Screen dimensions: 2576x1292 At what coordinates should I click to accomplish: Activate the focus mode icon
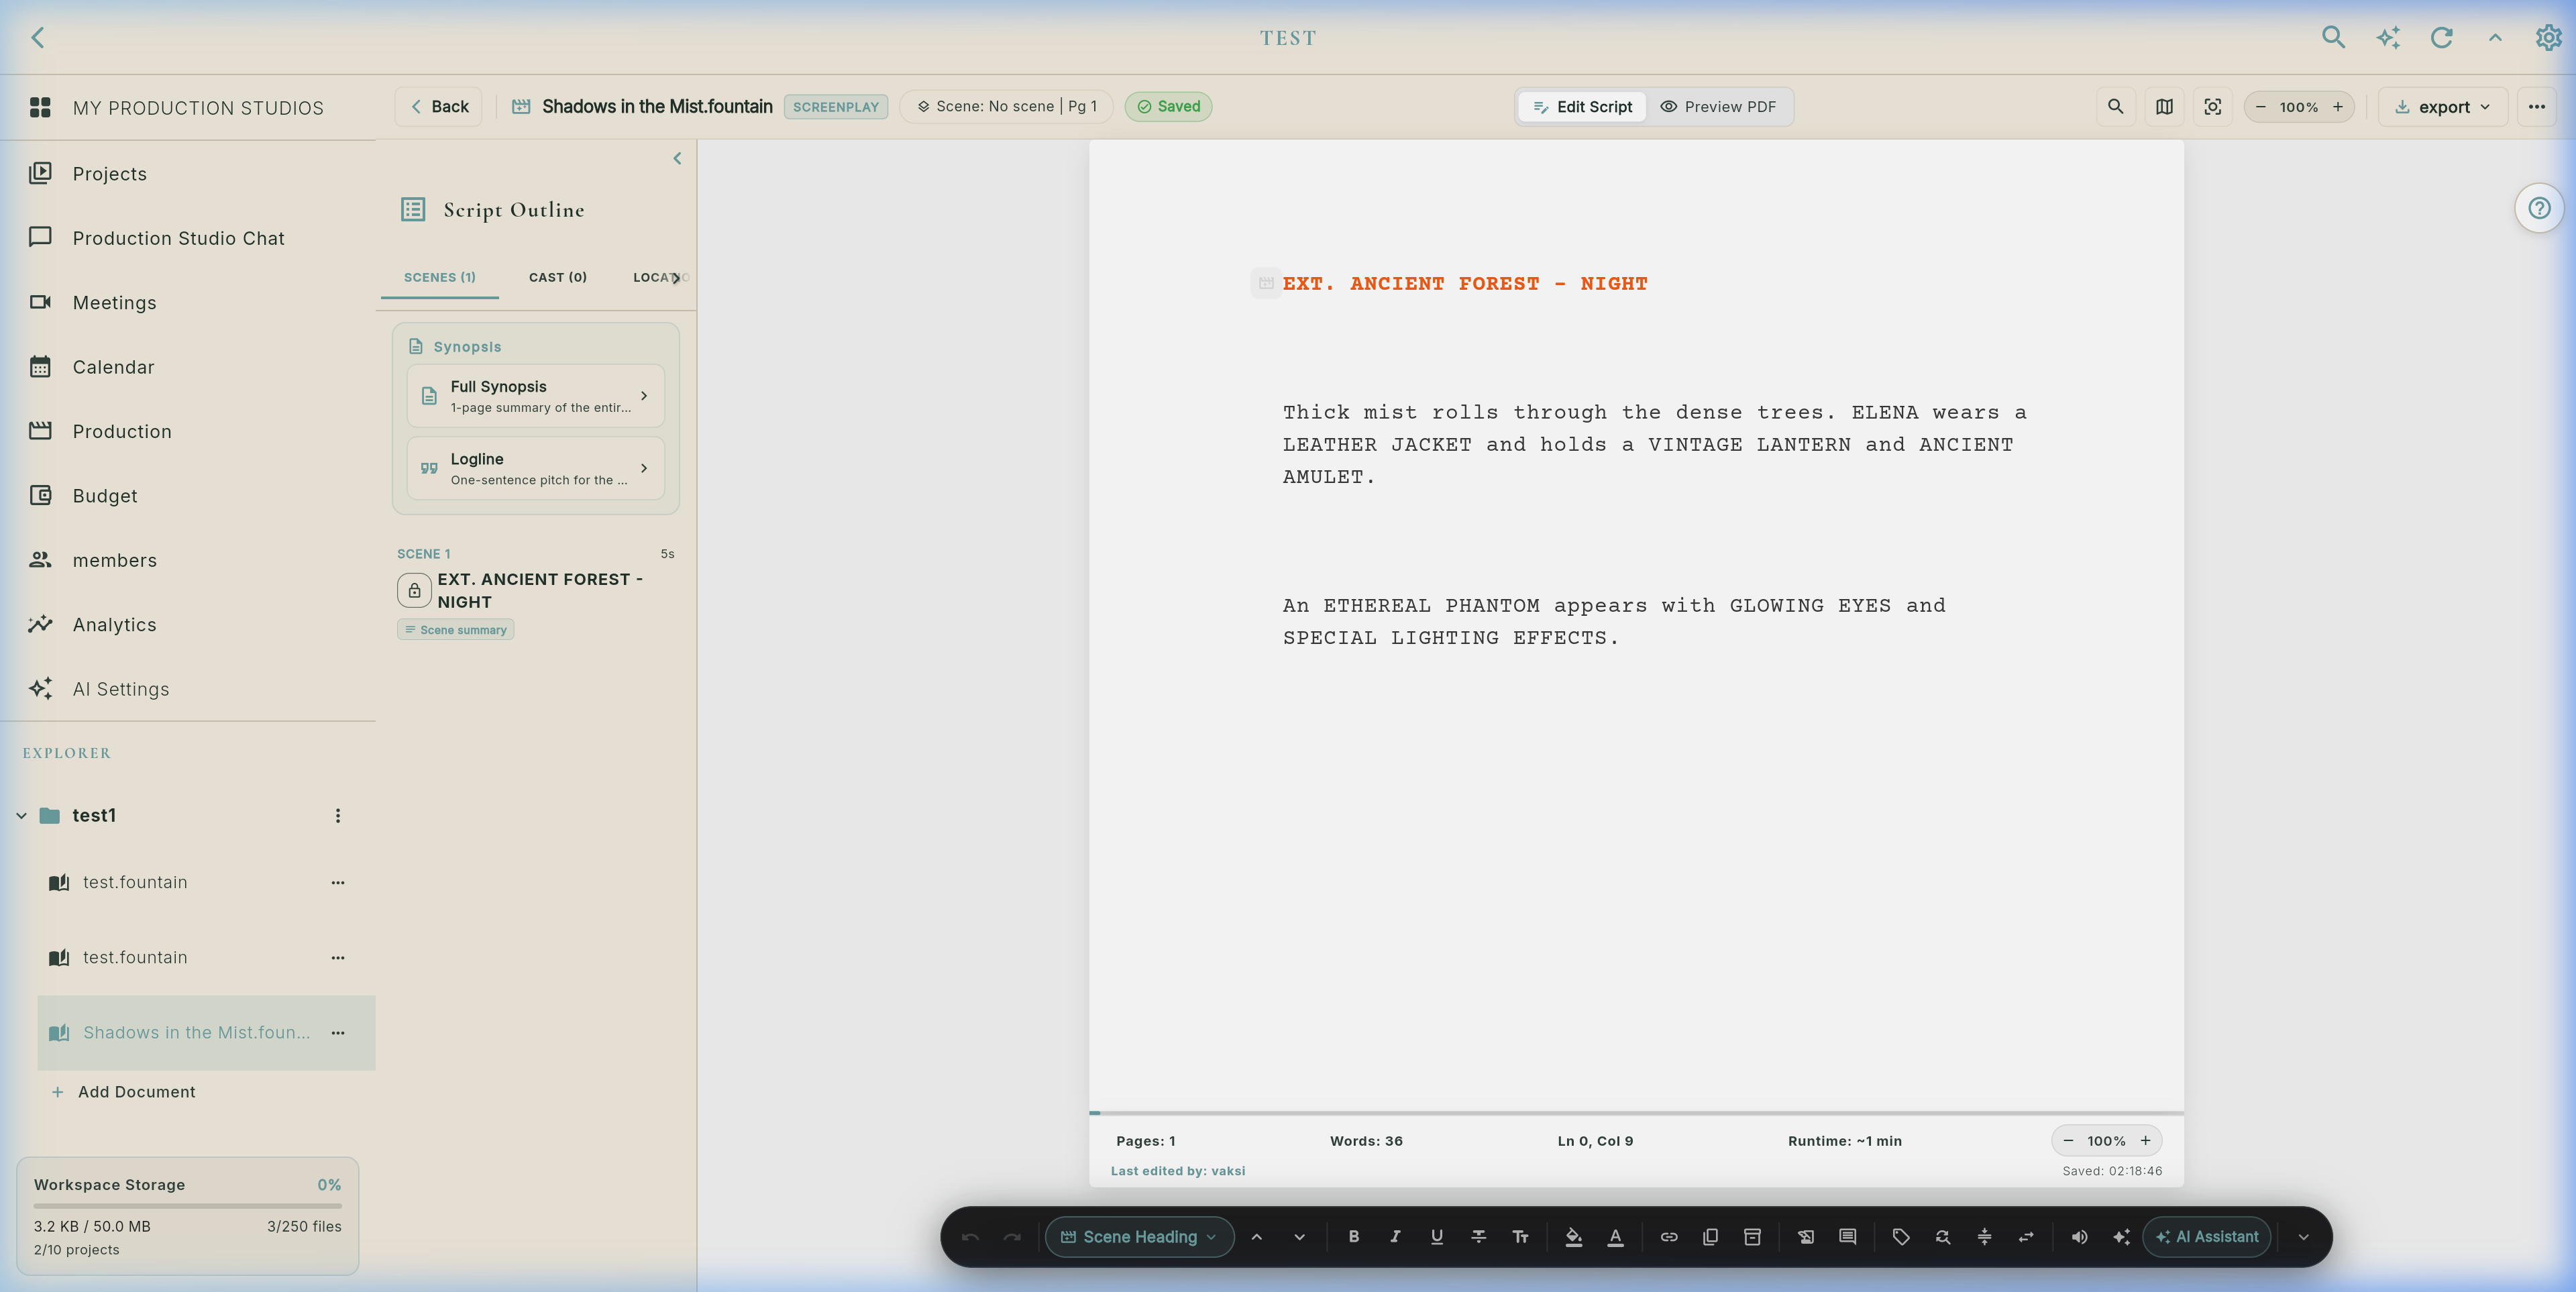tap(2213, 107)
